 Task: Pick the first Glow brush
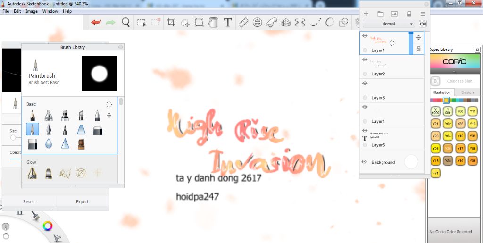[33, 173]
